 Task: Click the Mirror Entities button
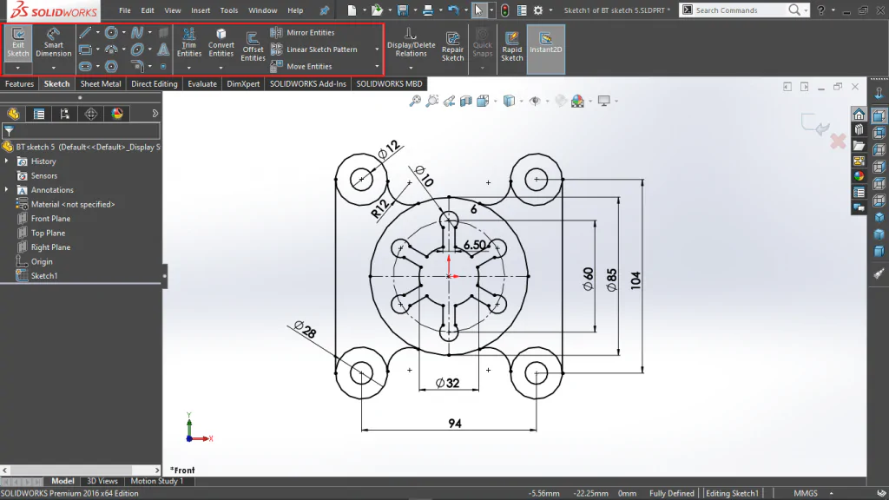[x=303, y=32]
